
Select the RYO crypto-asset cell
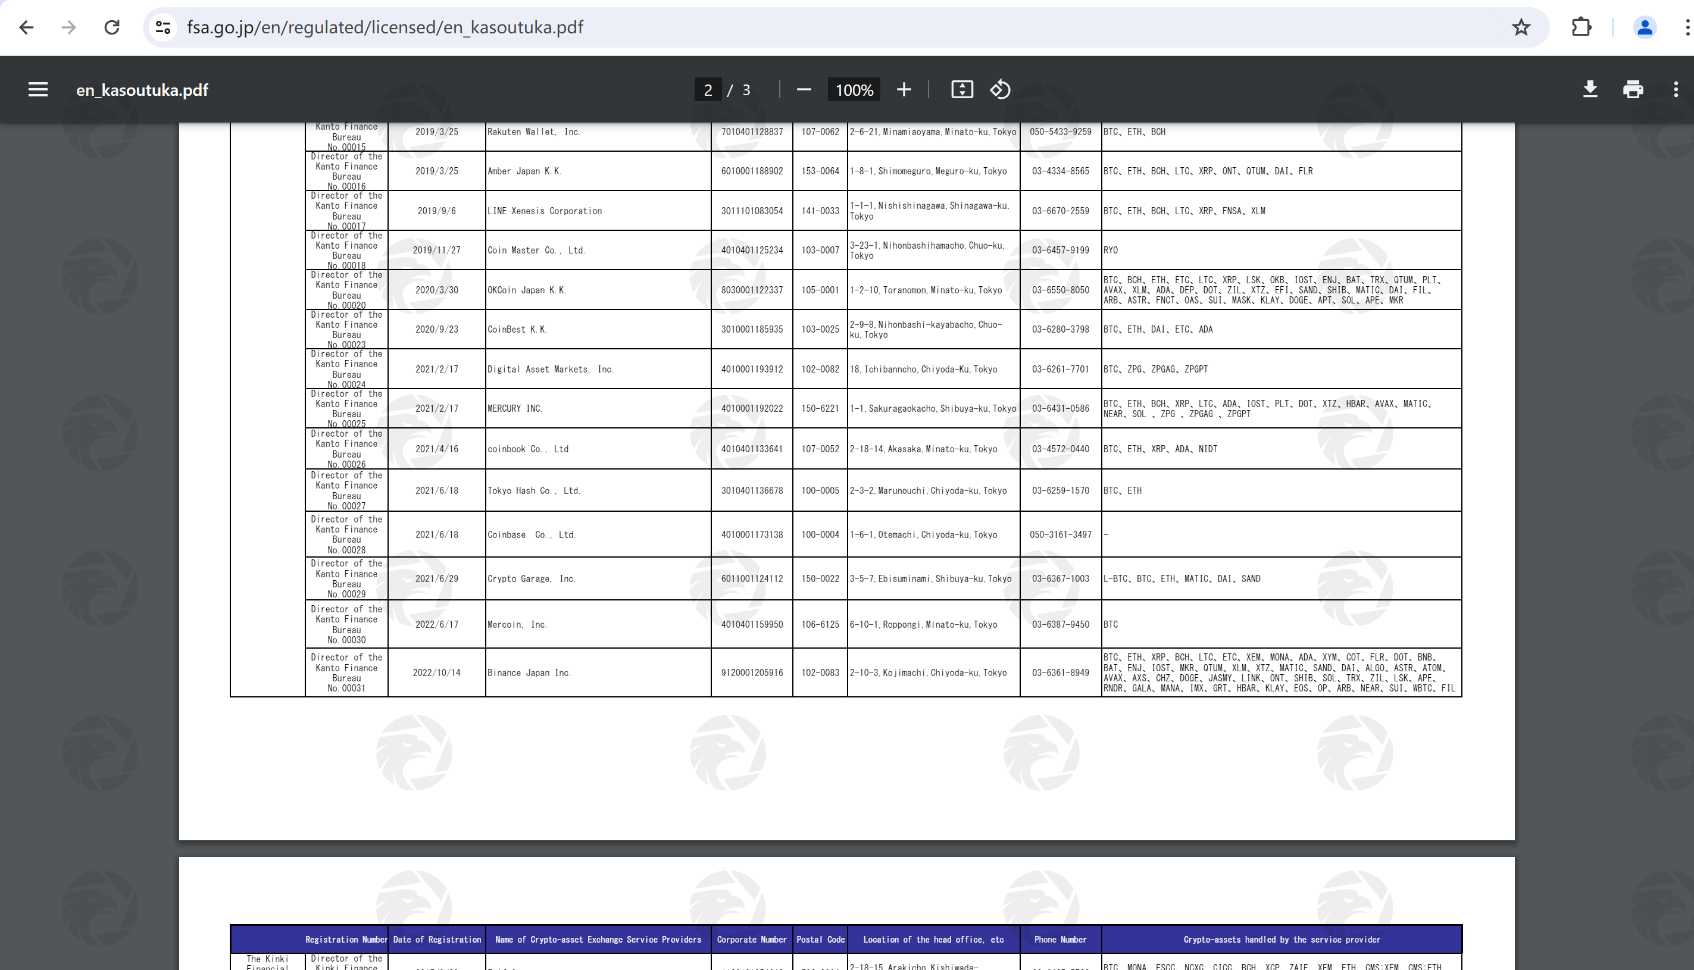tap(1282, 251)
